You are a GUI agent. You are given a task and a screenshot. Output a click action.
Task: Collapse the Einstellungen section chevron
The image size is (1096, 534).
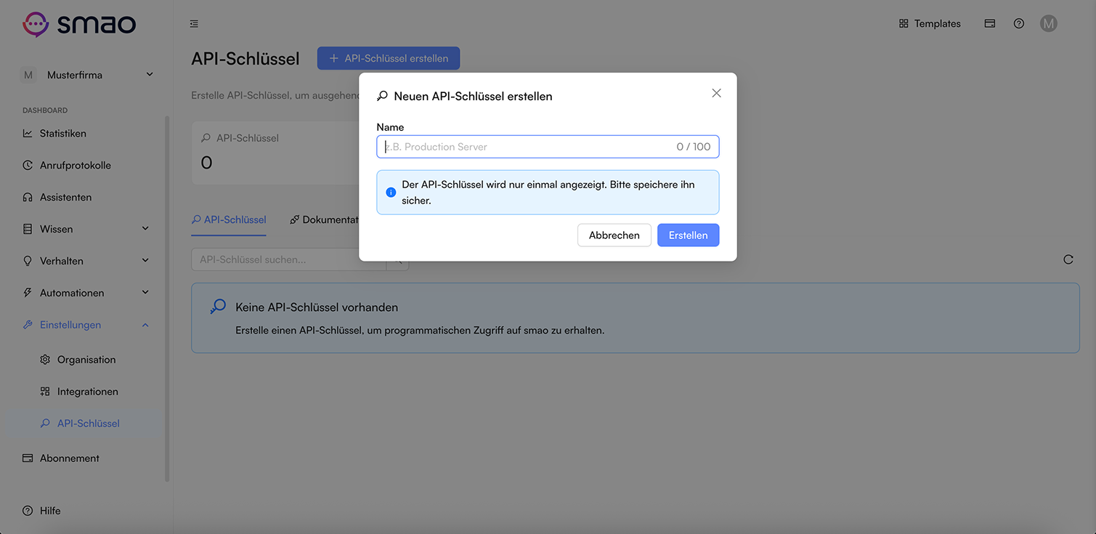(x=145, y=325)
